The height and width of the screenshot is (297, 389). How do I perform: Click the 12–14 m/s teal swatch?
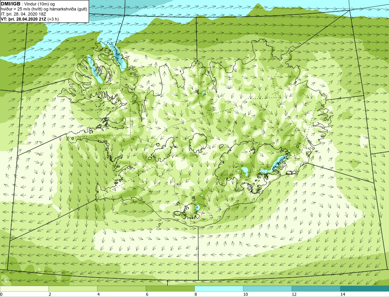click(316, 289)
